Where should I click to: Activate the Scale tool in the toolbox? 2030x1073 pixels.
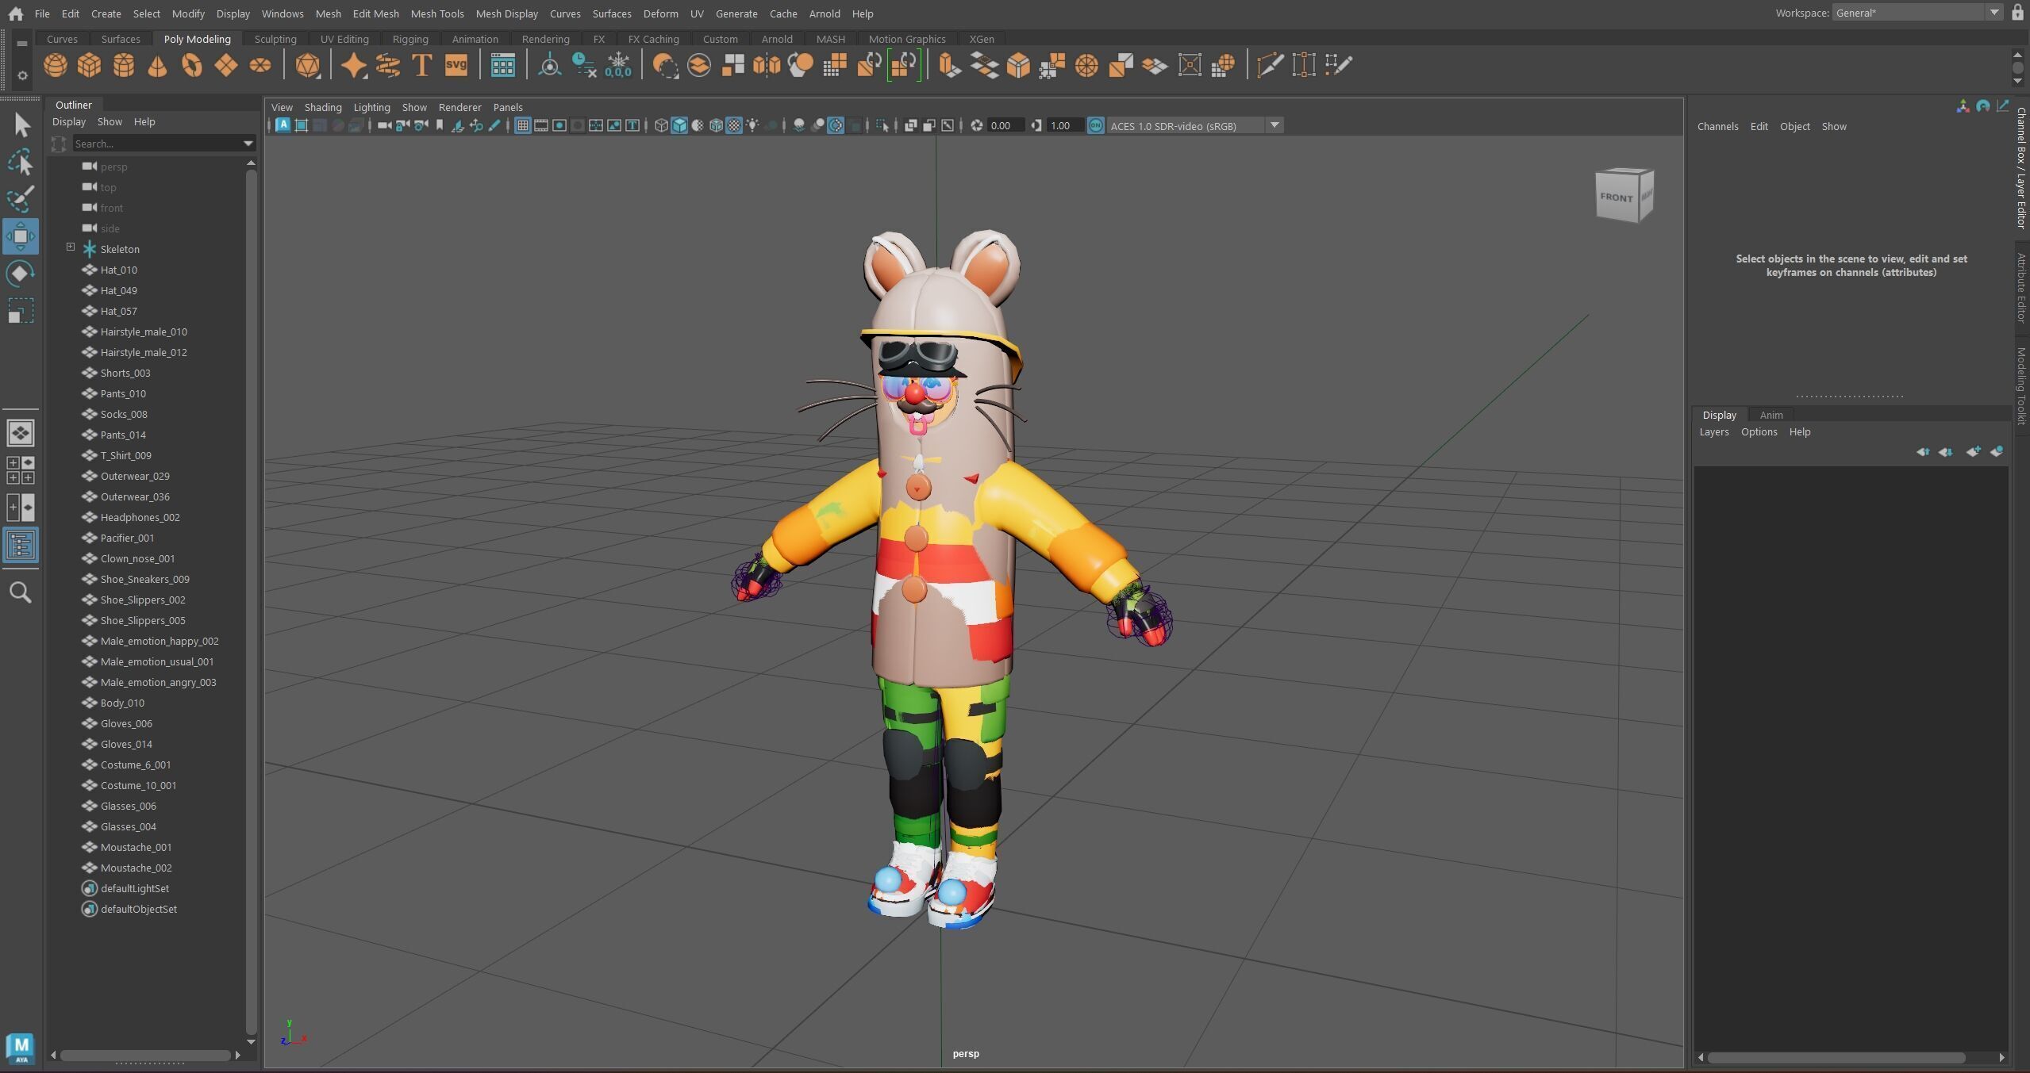tap(21, 310)
